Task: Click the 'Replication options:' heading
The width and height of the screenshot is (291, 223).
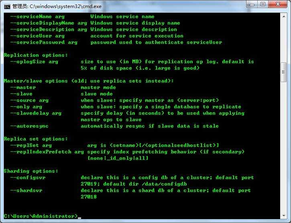Action: coord(36,55)
